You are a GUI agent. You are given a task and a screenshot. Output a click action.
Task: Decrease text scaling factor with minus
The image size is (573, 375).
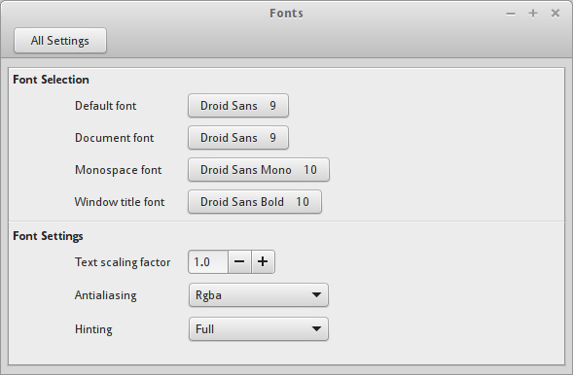239,262
